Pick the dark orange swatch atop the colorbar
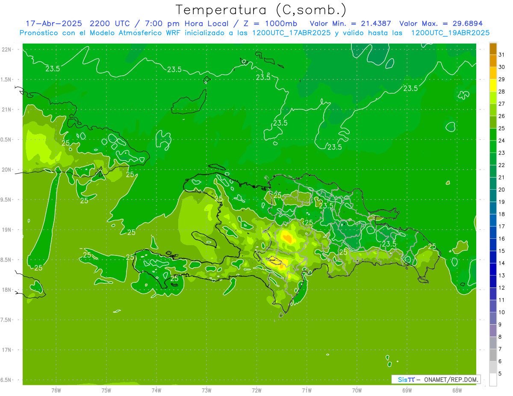The height and width of the screenshot is (396, 513). point(493,49)
